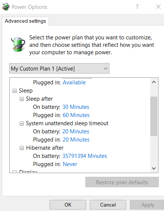Click the OK button
Image resolution: width=164 pixels, height=211 pixels.
click(68, 205)
